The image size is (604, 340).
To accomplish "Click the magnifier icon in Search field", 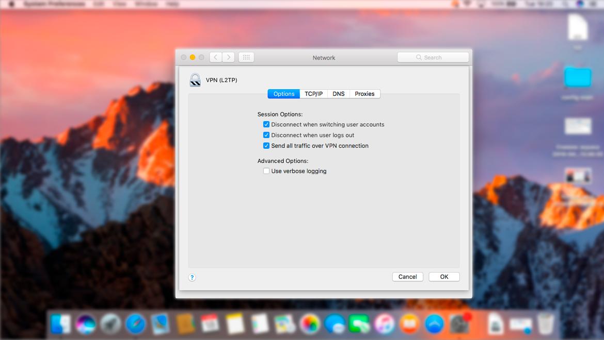I will (x=419, y=57).
